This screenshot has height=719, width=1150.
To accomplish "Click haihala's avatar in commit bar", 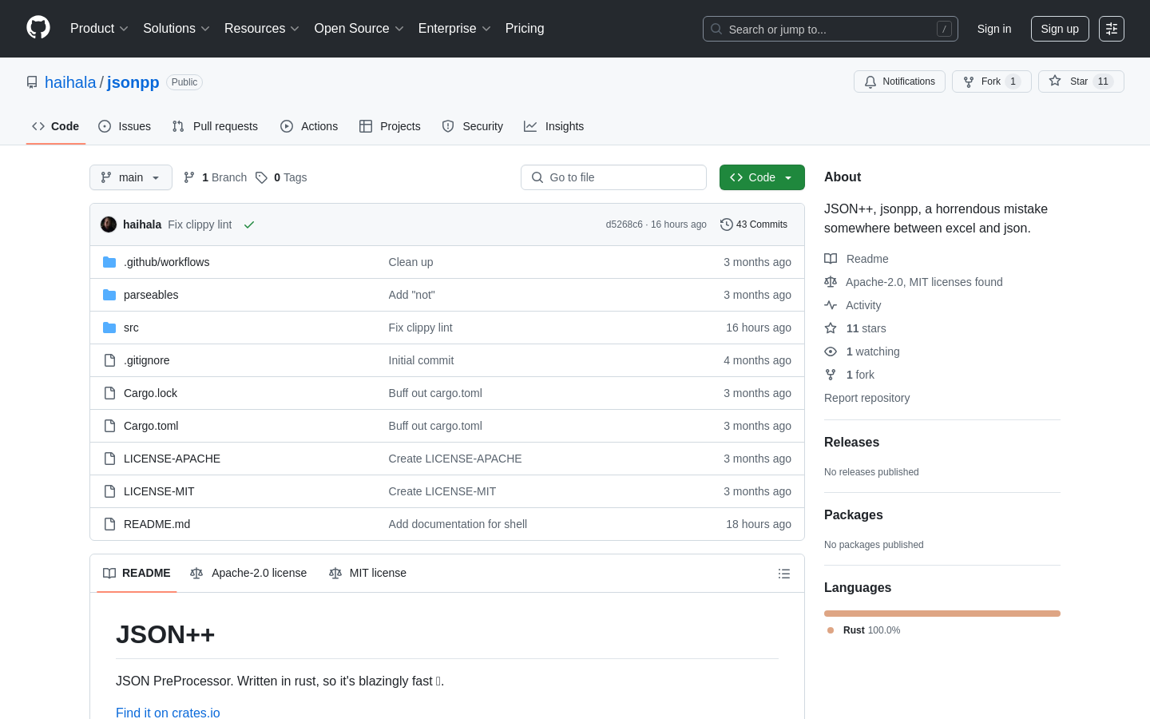I will [109, 224].
